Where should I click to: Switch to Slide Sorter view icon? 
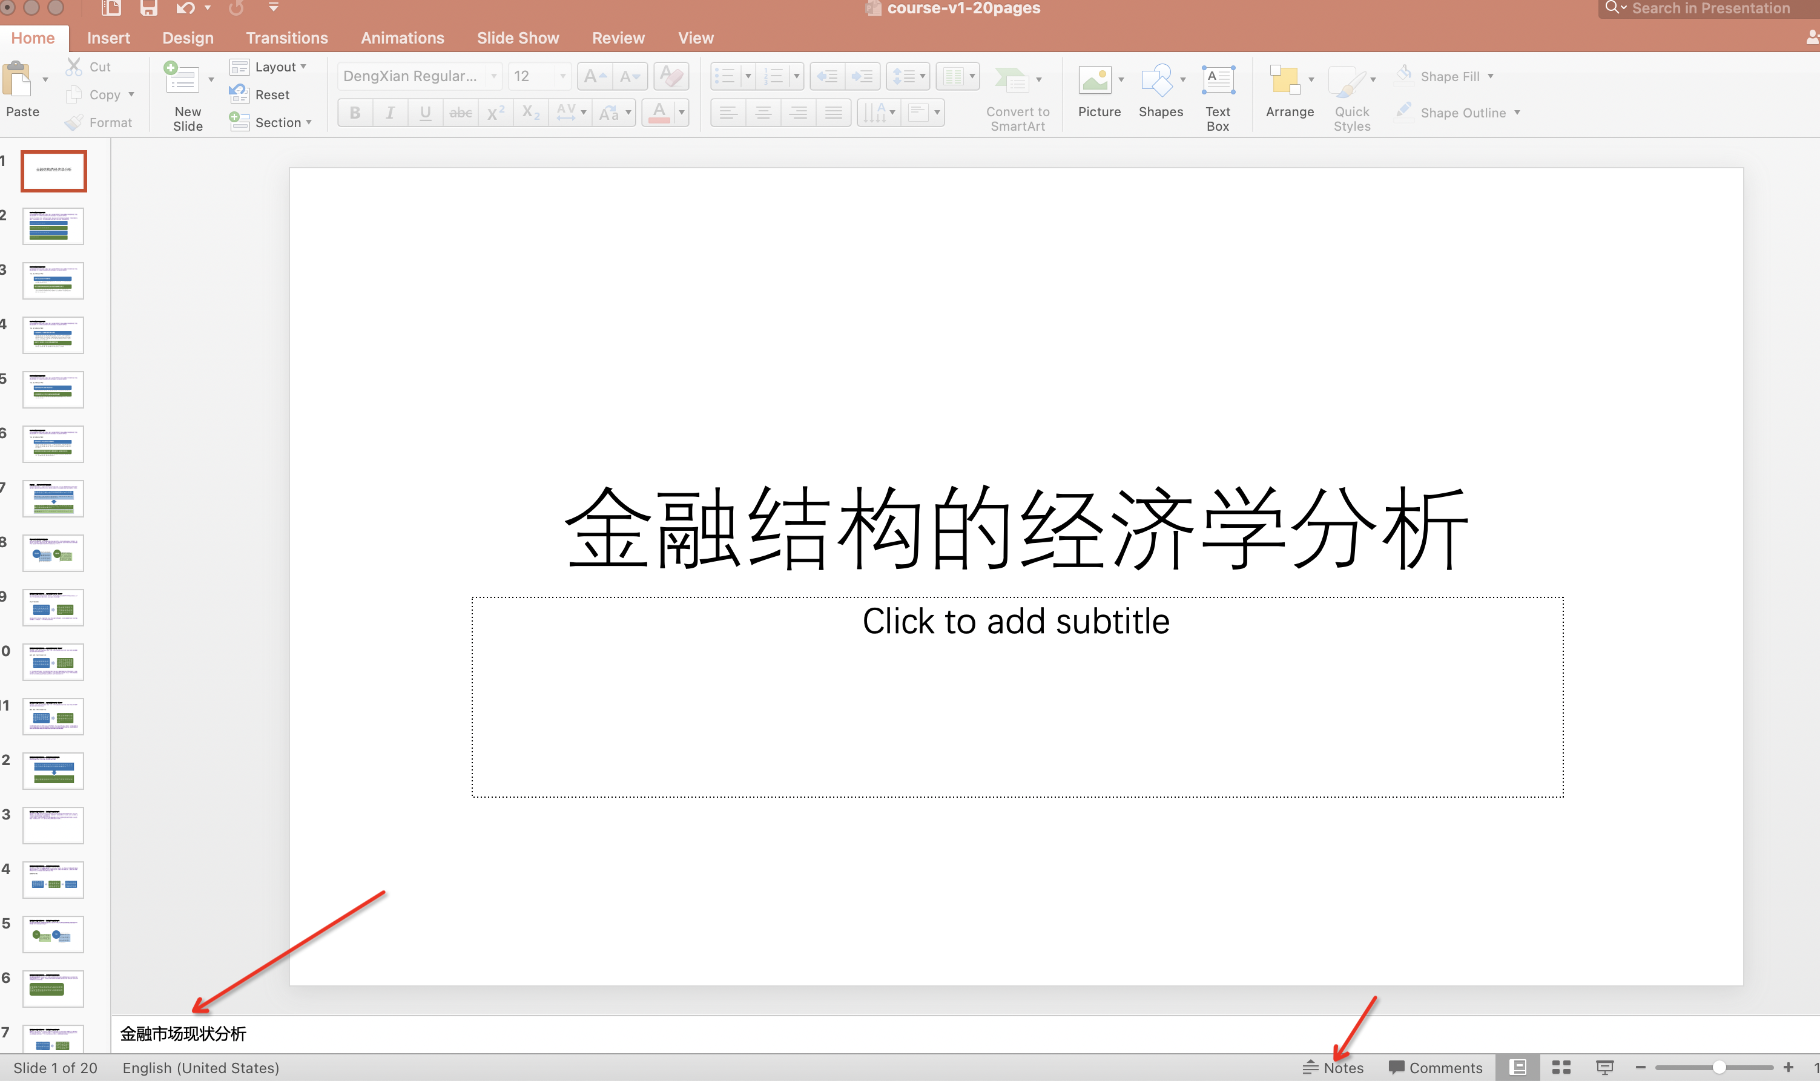(1561, 1067)
